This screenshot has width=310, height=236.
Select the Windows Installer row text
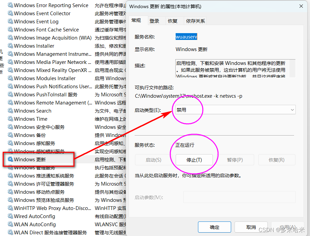tap(34, 46)
